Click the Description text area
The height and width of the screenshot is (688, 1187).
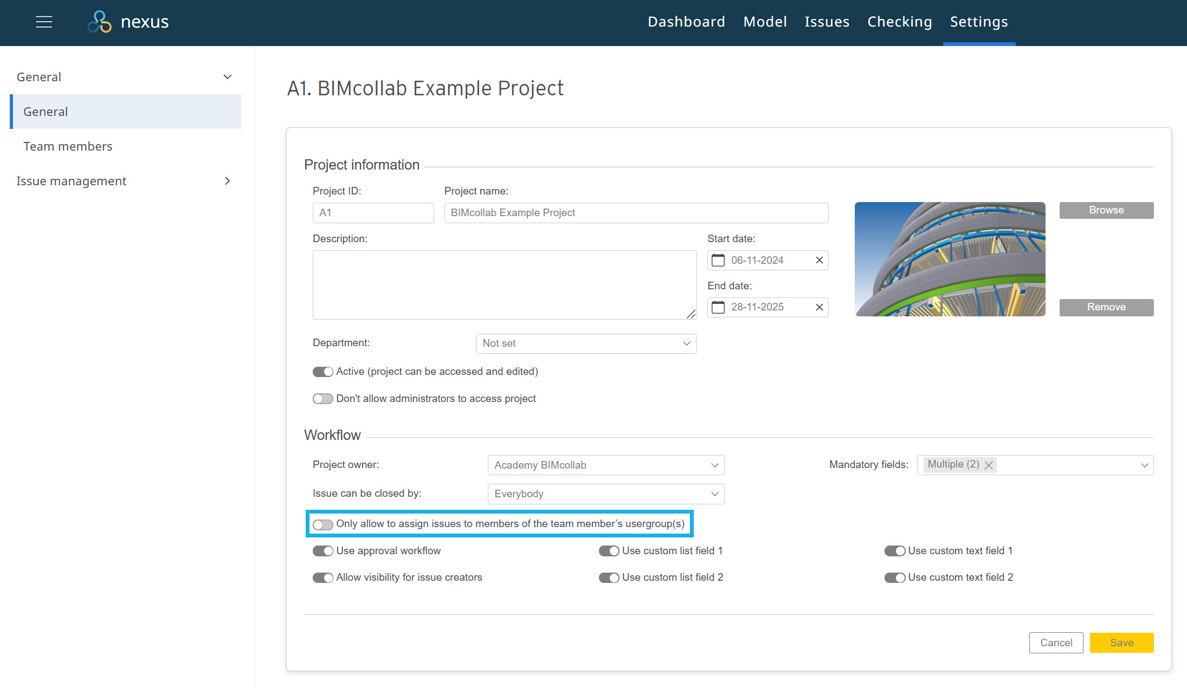pos(504,285)
